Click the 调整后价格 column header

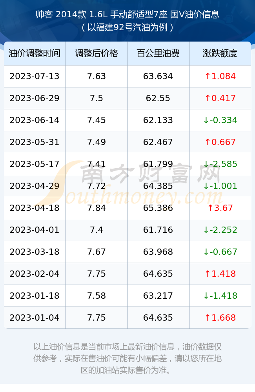point(97,53)
